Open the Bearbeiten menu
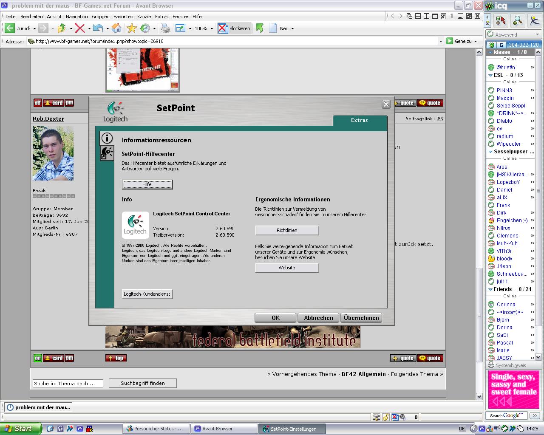 [31, 17]
